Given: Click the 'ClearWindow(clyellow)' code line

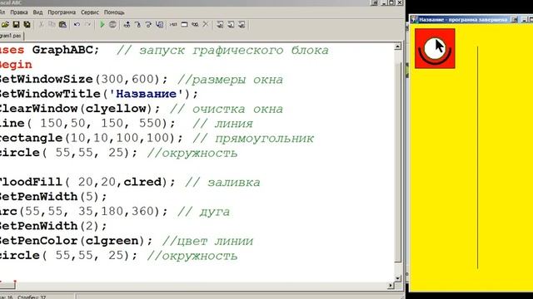Looking at the screenshot, I should coord(80,109).
